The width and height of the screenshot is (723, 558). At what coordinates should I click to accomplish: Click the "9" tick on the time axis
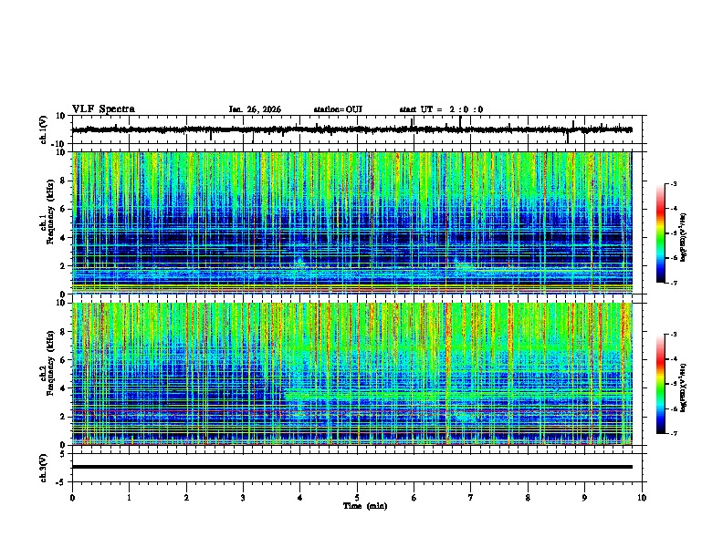point(584,498)
